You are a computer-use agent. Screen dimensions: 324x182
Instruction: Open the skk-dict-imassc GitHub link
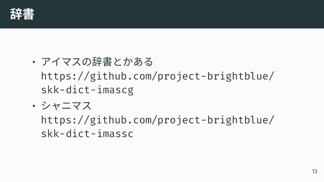(x=157, y=126)
